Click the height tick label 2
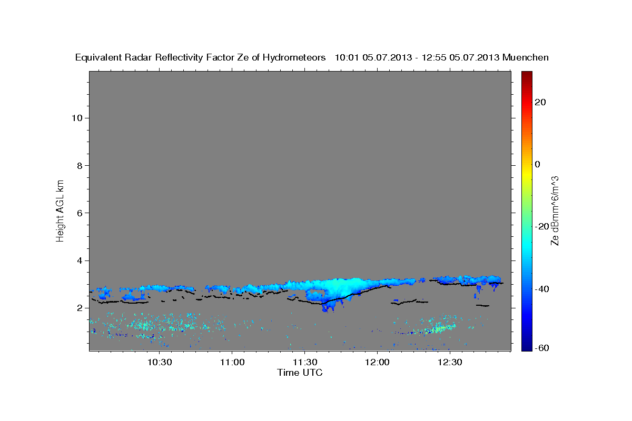632x421 pixels. coord(80,308)
